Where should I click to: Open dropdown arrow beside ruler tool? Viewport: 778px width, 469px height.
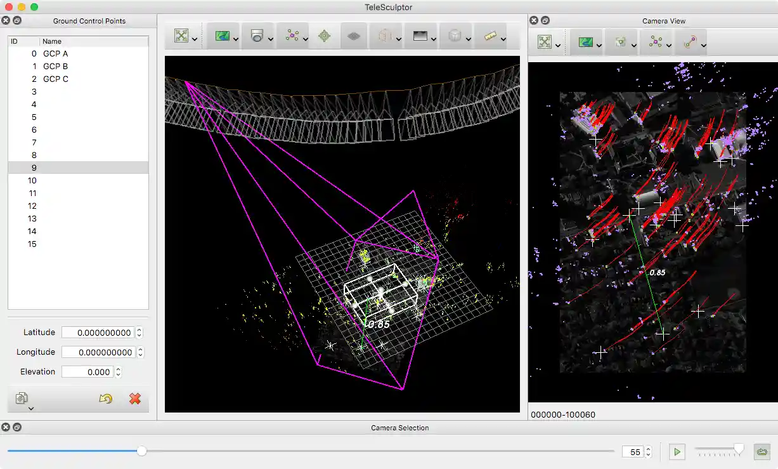click(x=503, y=40)
